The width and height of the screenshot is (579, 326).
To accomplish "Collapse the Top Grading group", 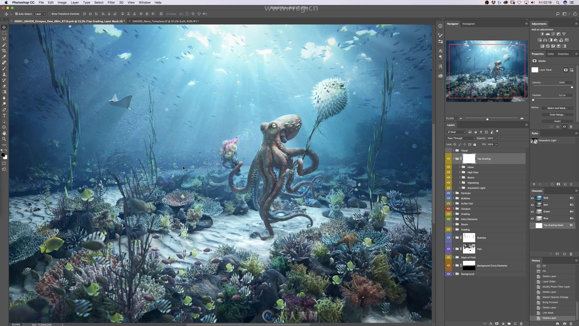I will pos(453,159).
